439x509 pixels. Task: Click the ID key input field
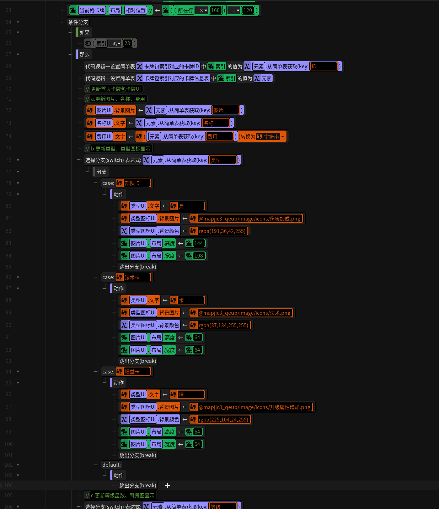(324, 67)
